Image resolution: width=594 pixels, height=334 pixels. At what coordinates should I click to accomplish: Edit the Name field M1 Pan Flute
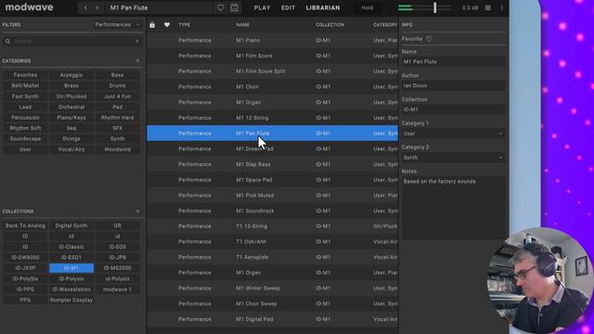click(453, 62)
